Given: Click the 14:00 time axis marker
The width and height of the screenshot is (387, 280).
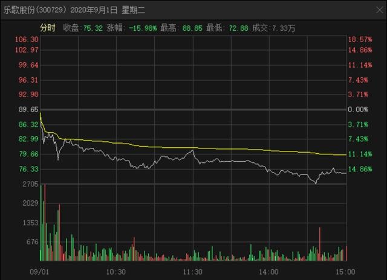Looking at the screenshot, I should tap(268, 272).
